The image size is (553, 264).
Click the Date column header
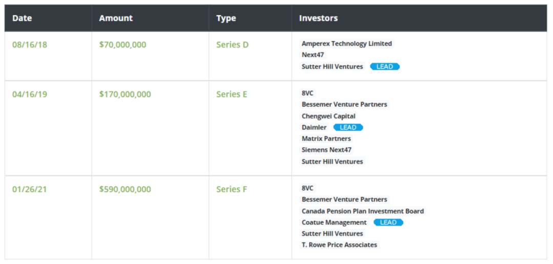click(22, 18)
